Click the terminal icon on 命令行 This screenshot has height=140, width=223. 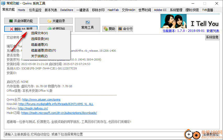pos(120,29)
